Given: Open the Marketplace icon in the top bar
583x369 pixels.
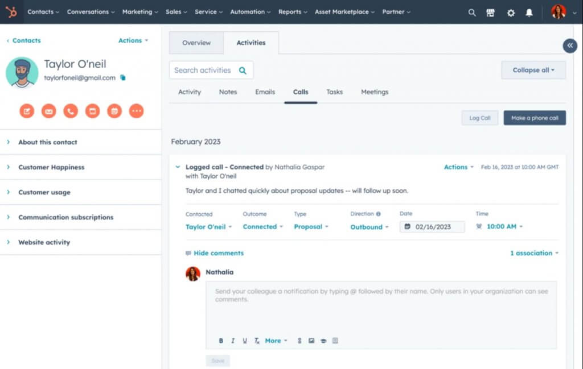Looking at the screenshot, I should [x=490, y=12].
